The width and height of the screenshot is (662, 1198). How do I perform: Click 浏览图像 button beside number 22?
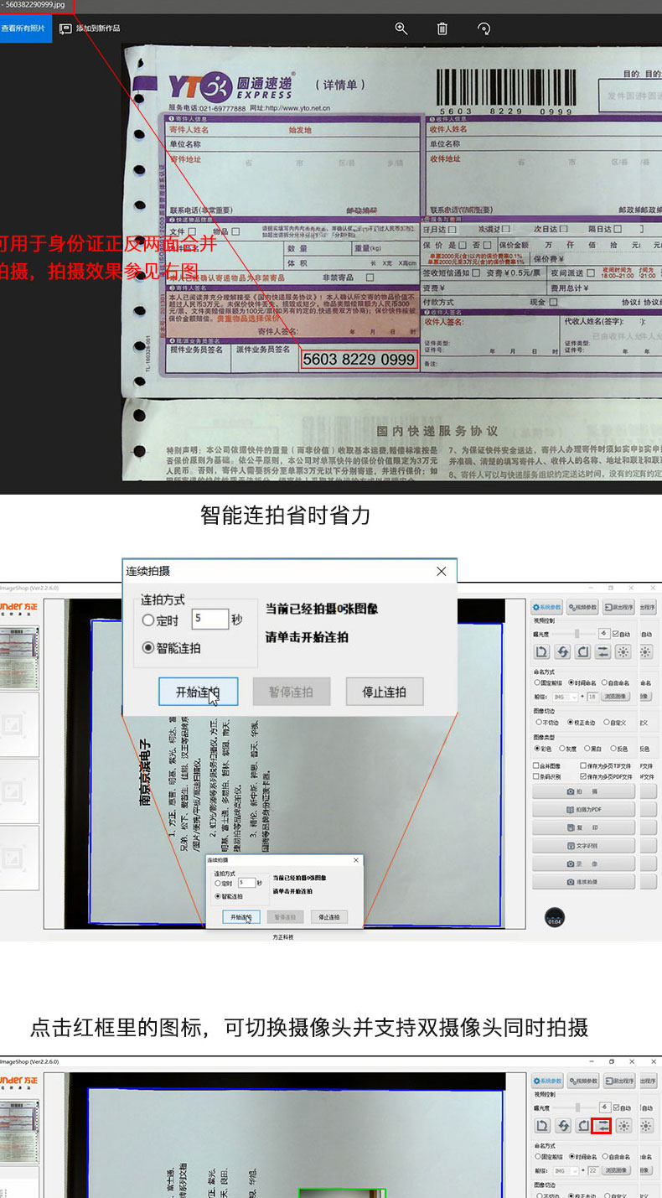tap(616, 1171)
